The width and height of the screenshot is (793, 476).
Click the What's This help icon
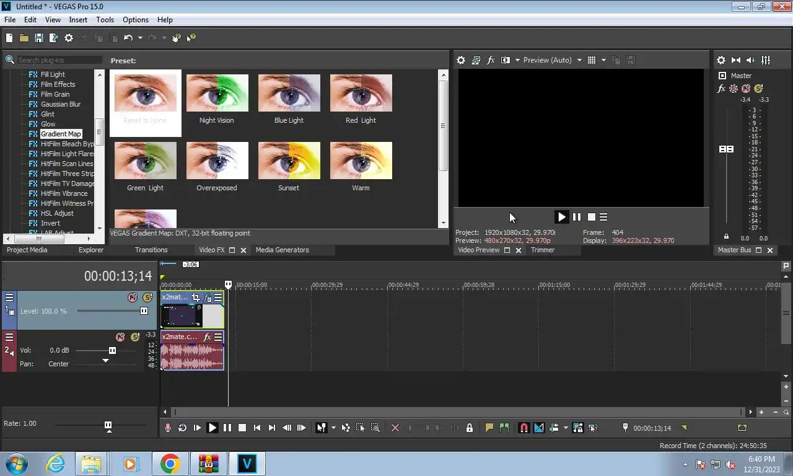[x=191, y=38]
